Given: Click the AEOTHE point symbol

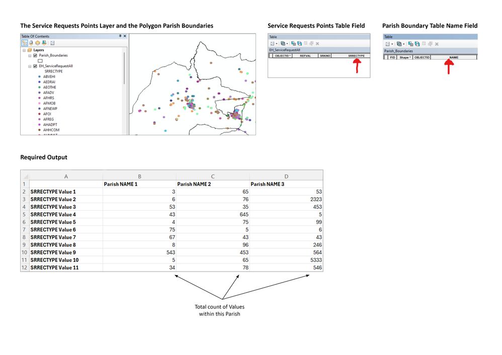Looking at the screenshot, I should (x=39, y=87).
